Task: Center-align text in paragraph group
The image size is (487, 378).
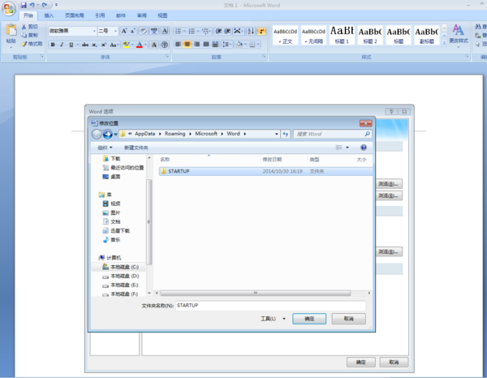Action: (x=187, y=44)
